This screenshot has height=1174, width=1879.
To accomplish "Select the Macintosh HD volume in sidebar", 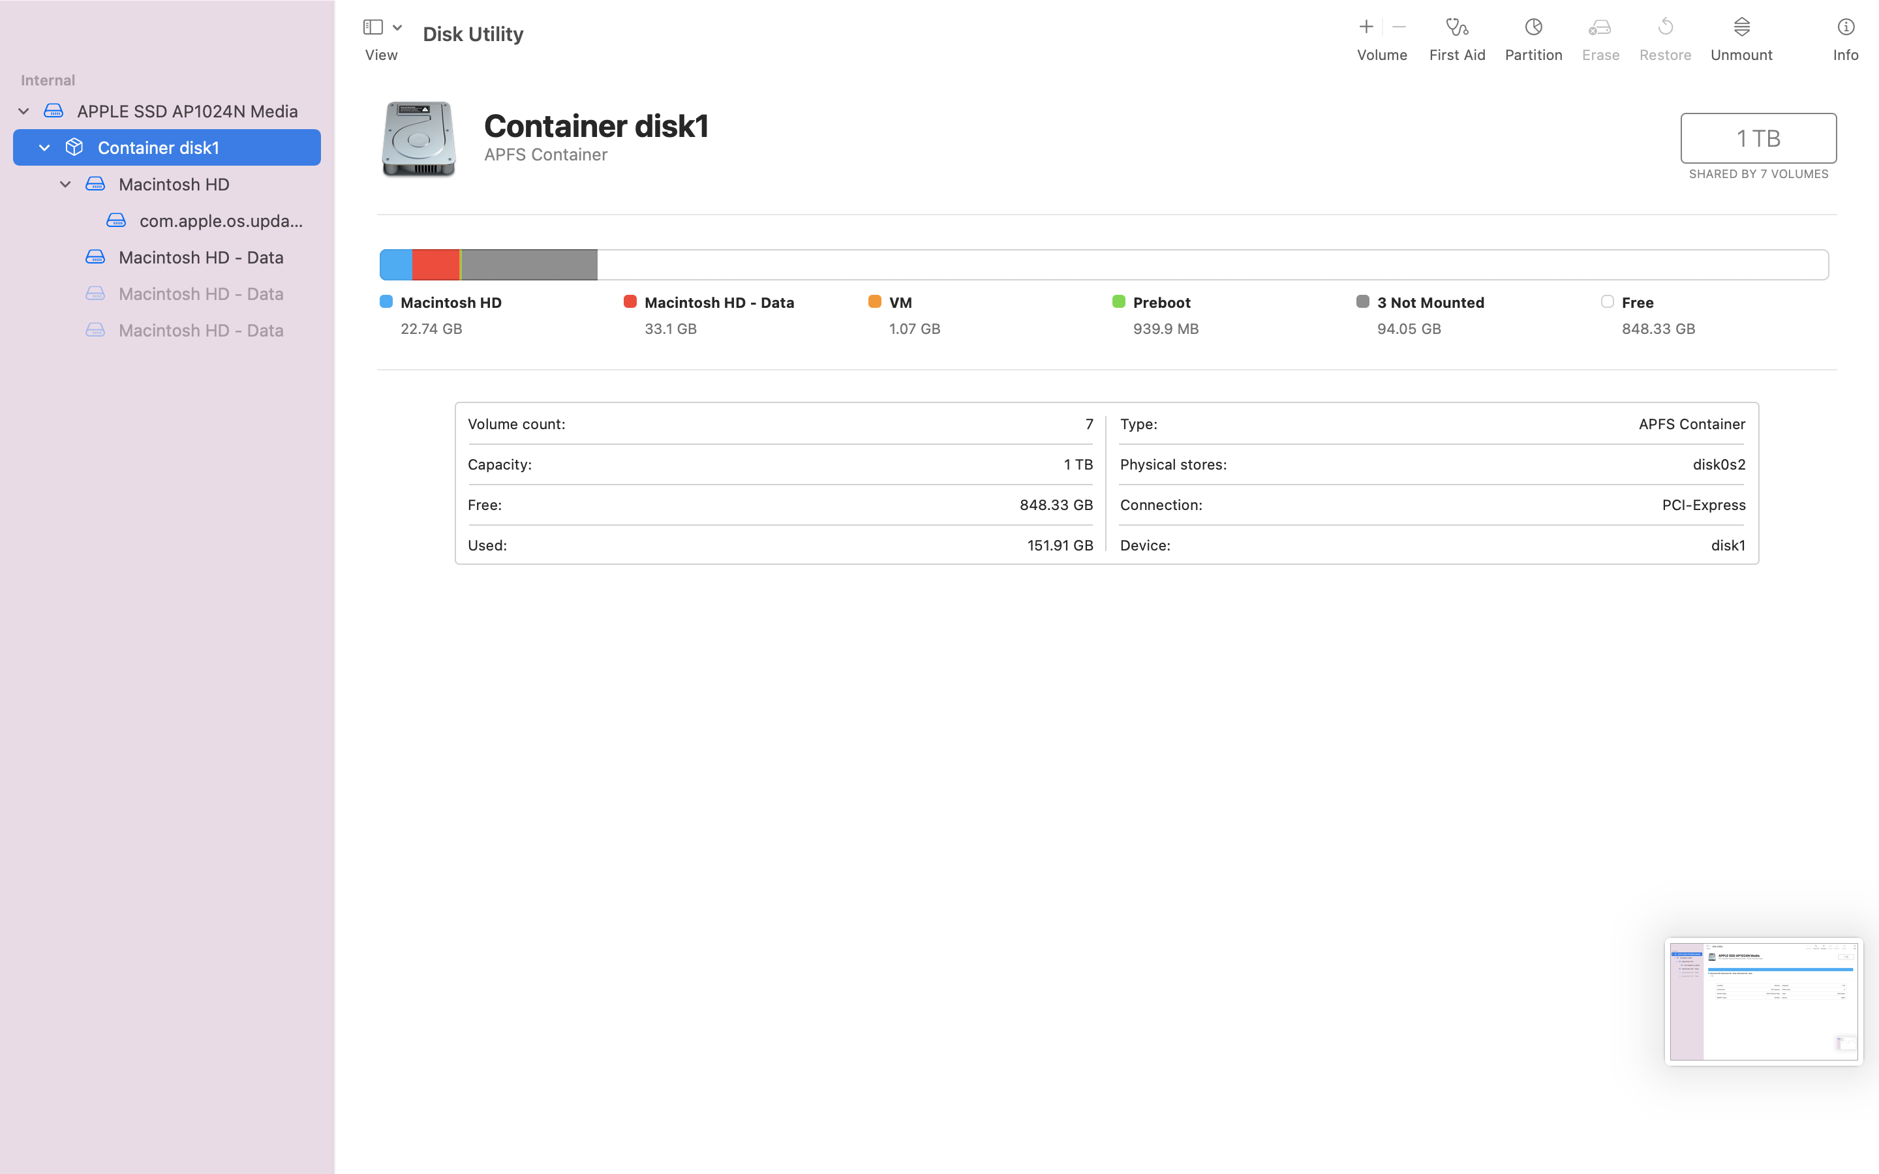I will [x=173, y=184].
